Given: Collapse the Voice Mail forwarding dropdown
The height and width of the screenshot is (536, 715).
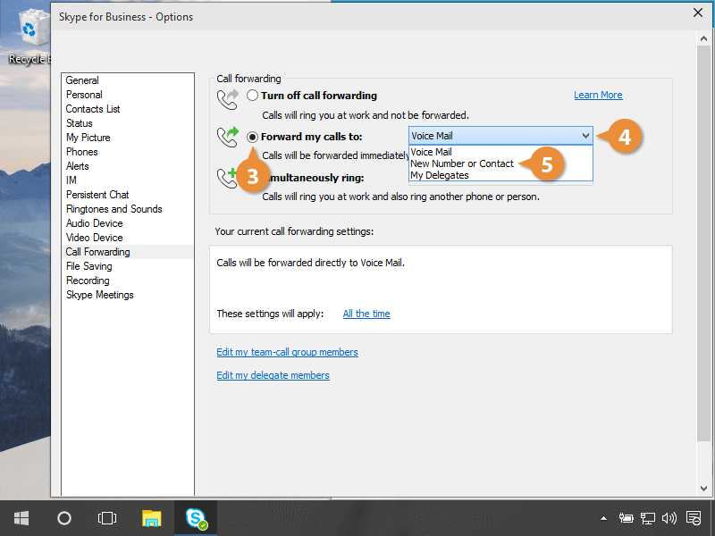Looking at the screenshot, I should point(585,136).
